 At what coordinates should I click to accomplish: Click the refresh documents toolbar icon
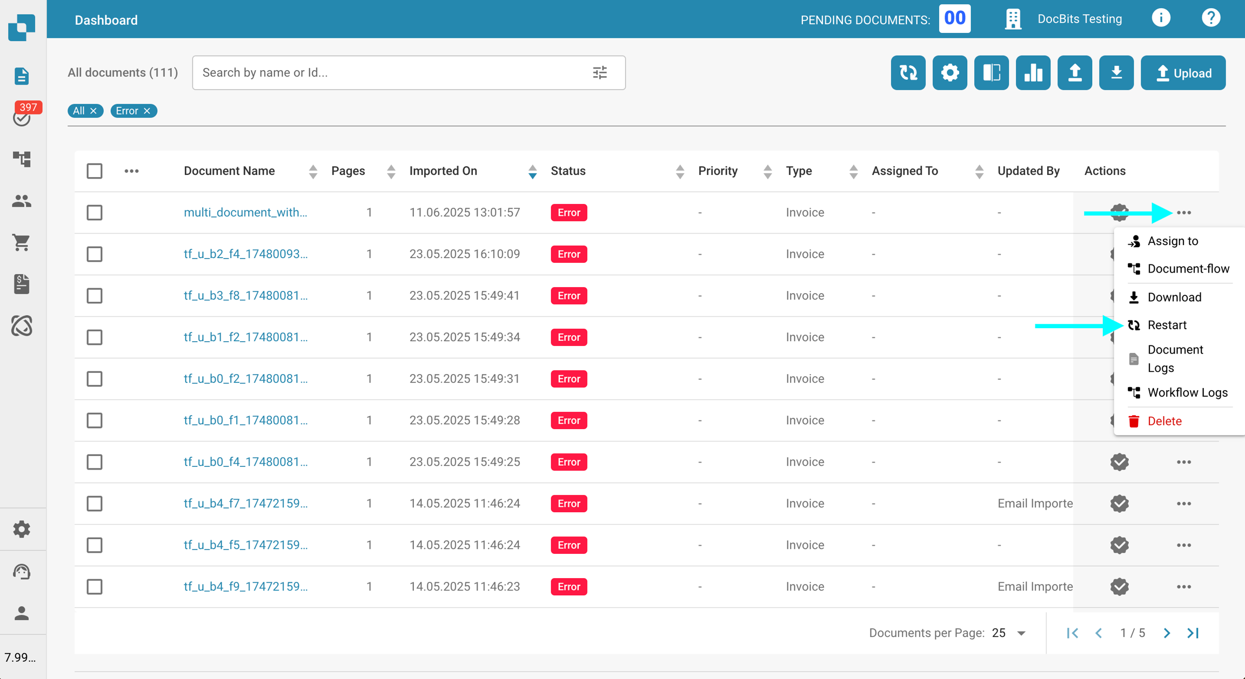[x=908, y=73]
